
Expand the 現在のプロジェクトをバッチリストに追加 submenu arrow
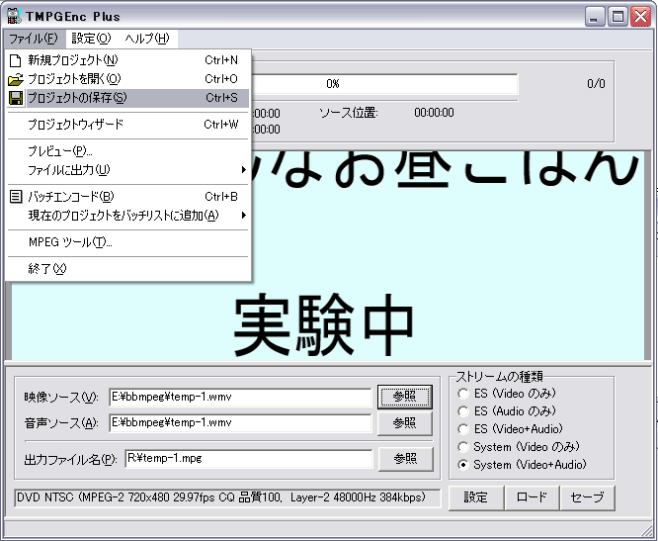coord(244,216)
